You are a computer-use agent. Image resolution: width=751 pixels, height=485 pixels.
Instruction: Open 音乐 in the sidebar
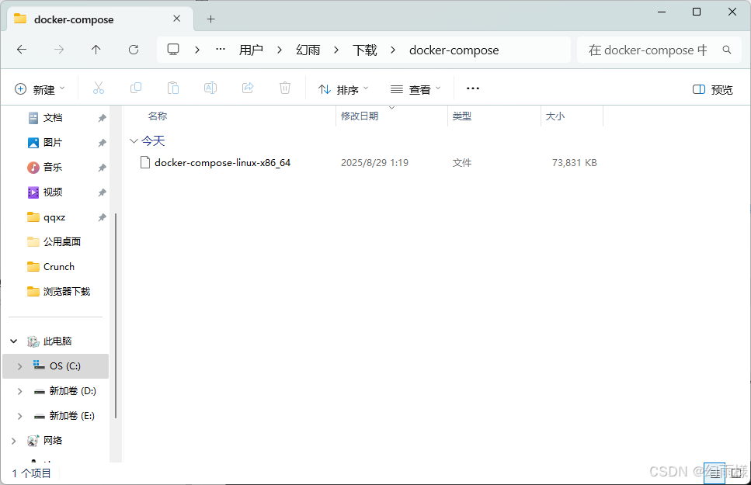(53, 168)
